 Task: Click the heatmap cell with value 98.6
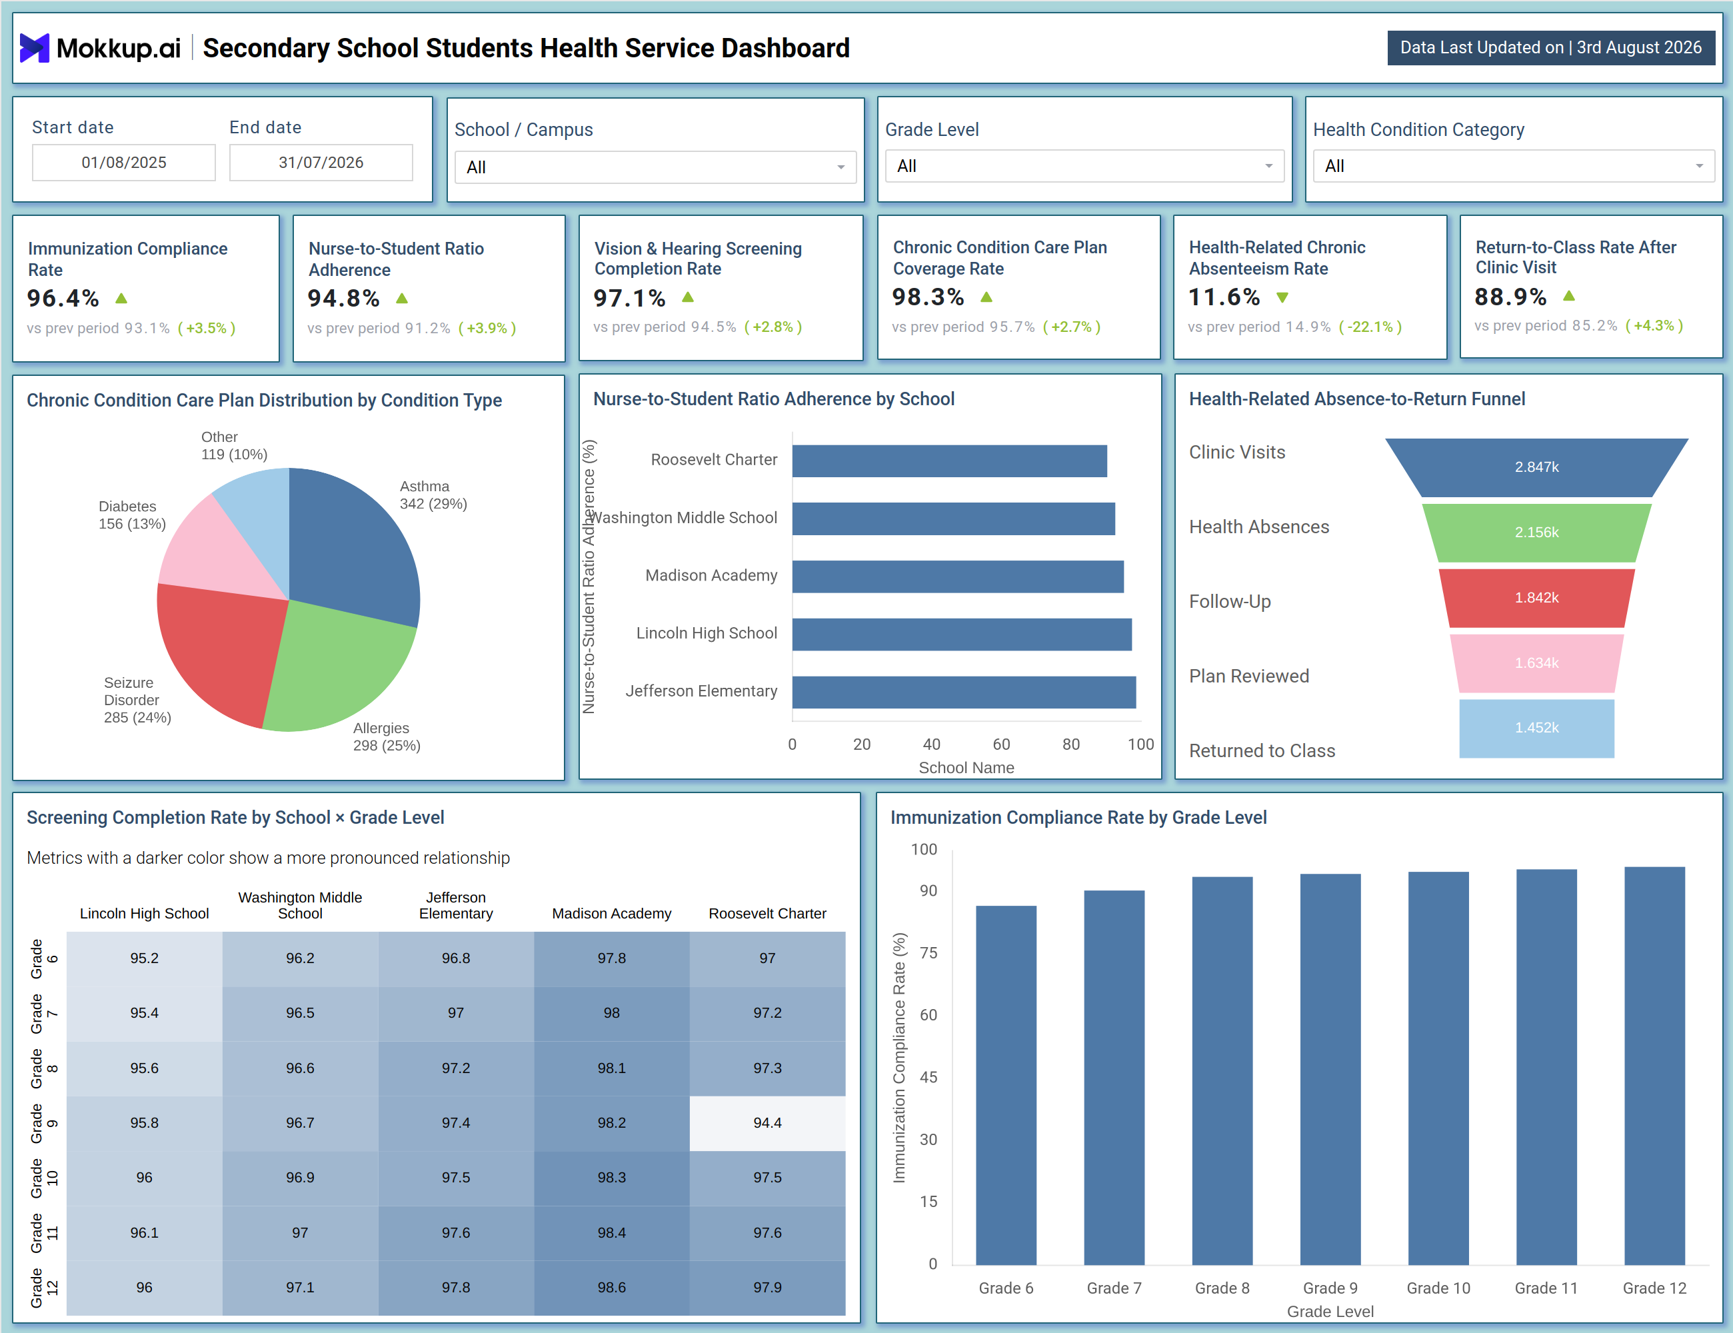(612, 1288)
